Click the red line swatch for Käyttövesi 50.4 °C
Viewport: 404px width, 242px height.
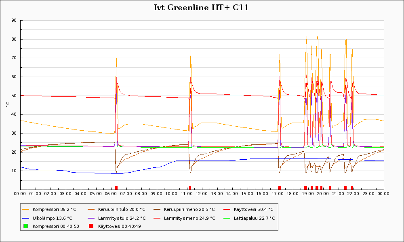point(227,210)
